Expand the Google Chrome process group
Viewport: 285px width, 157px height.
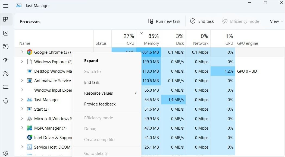pyautogui.click(x=22, y=52)
